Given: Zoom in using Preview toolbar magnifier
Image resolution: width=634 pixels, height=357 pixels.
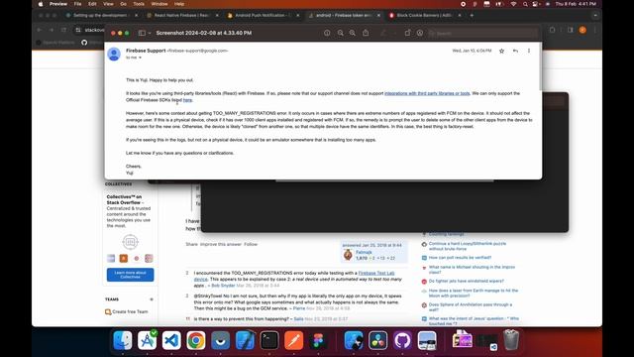Looking at the screenshot, I should (353, 33).
